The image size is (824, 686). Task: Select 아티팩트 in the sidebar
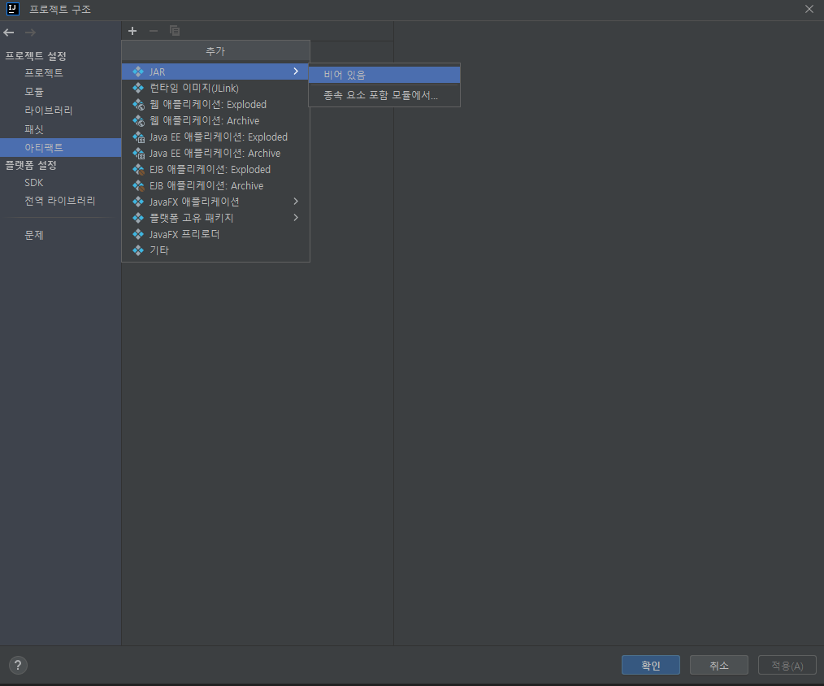tap(60, 147)
